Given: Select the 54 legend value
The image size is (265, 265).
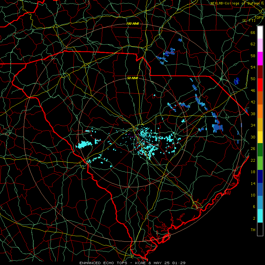Looking at the screenshot, I should click(x=253, y=67).
